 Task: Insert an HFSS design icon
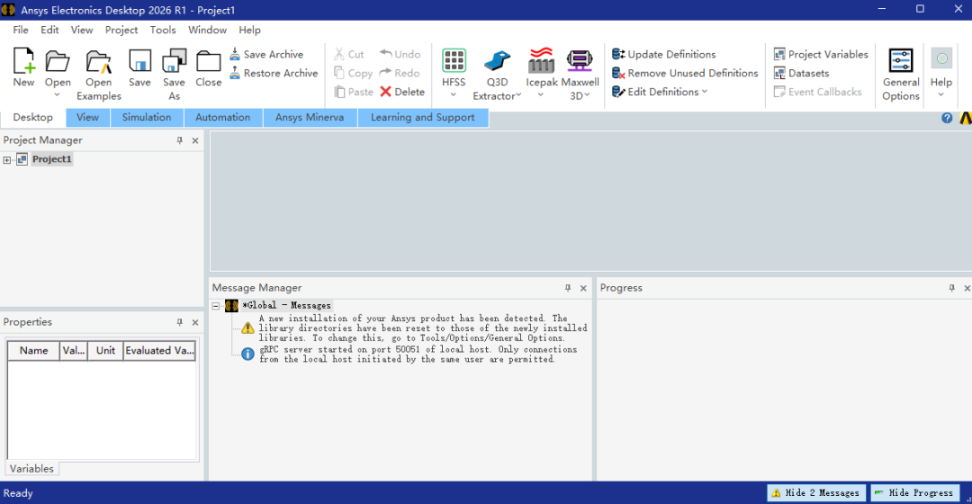pos(454,61)
